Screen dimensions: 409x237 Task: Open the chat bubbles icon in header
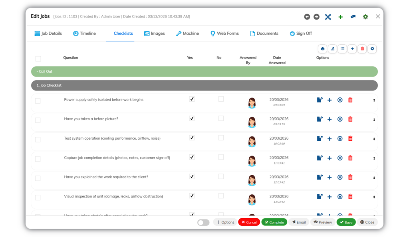click(353, 17)
